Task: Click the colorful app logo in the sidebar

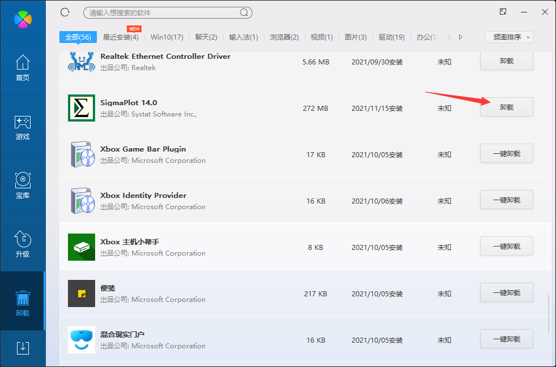Action: point(23,19)
